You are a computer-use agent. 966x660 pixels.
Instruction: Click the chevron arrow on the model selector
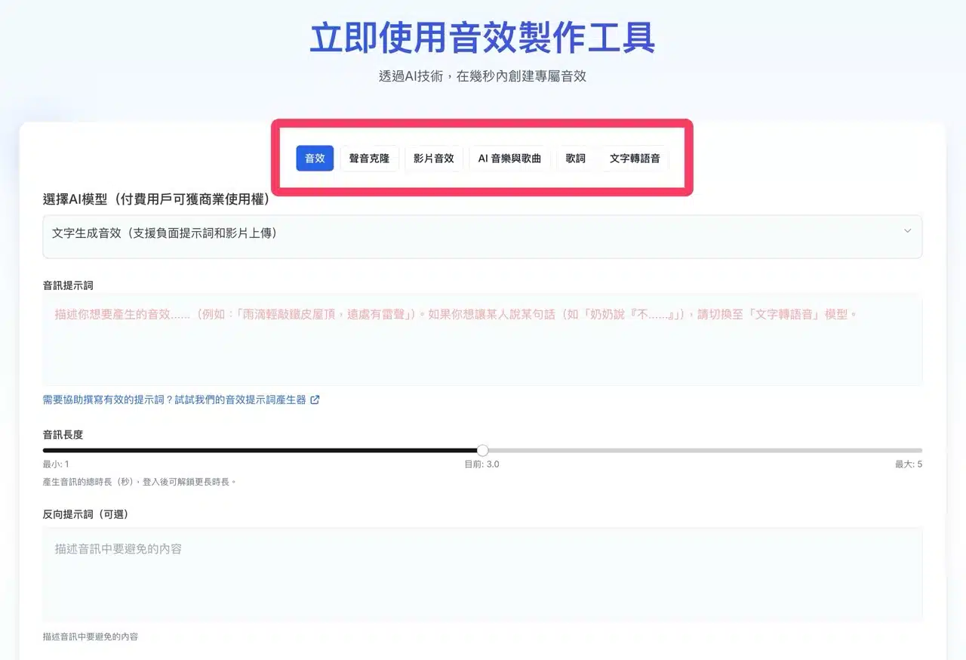coord(907,231)
